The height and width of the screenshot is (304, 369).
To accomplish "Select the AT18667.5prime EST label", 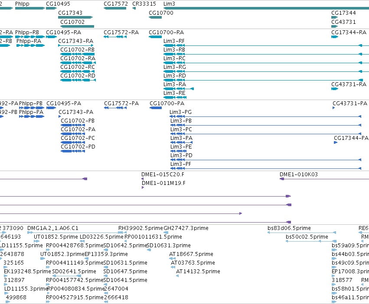I will point(191,254).
